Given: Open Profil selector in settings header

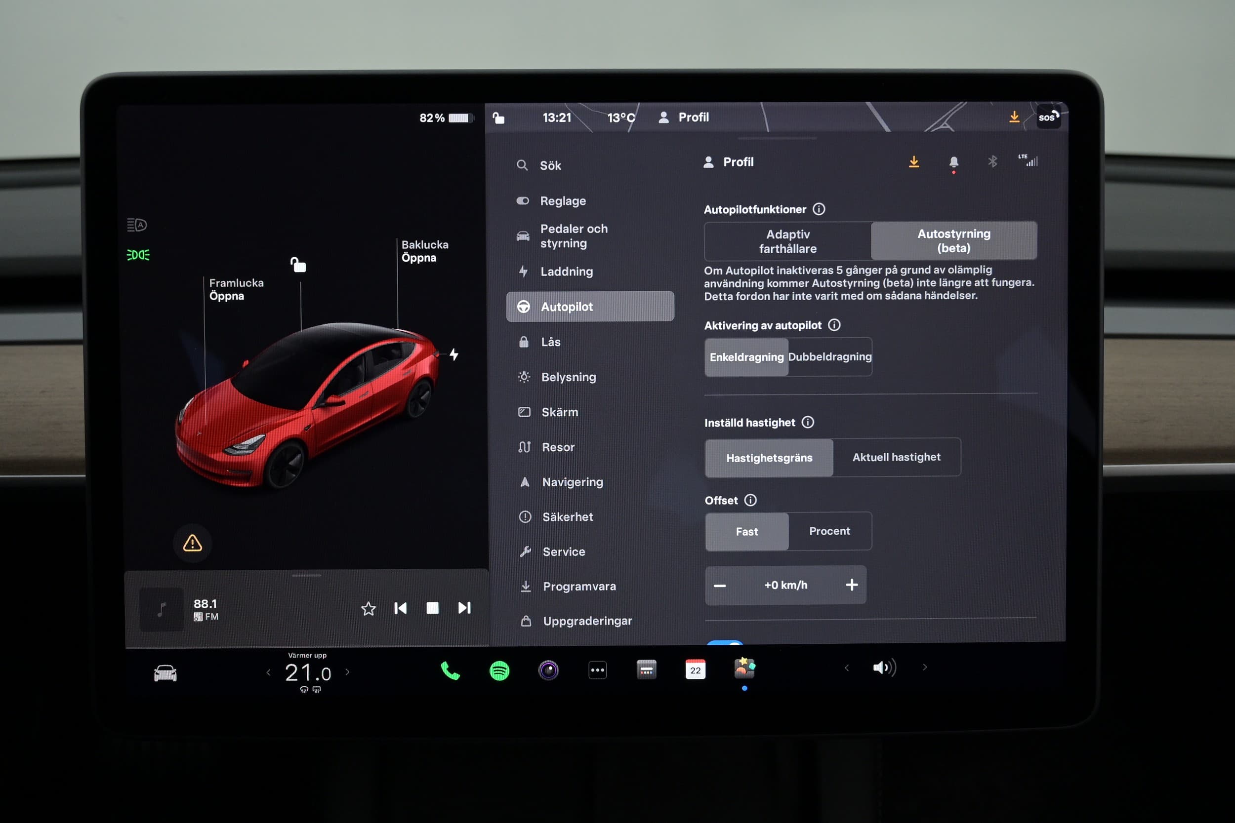Looking at the screenshot, I should pos(728,161).
